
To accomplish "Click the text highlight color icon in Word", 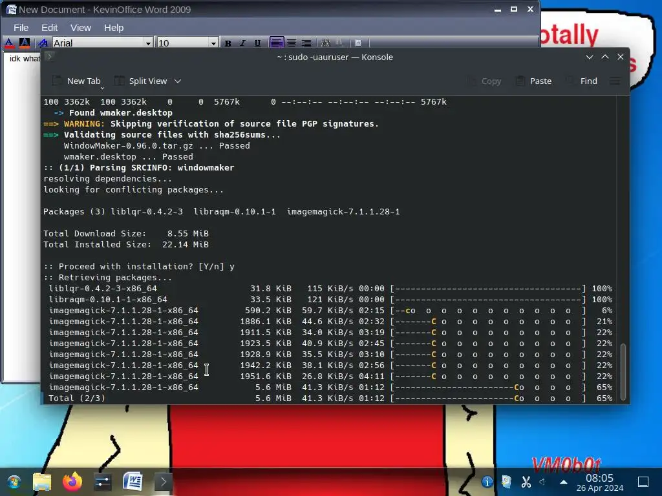I will 25,43.
